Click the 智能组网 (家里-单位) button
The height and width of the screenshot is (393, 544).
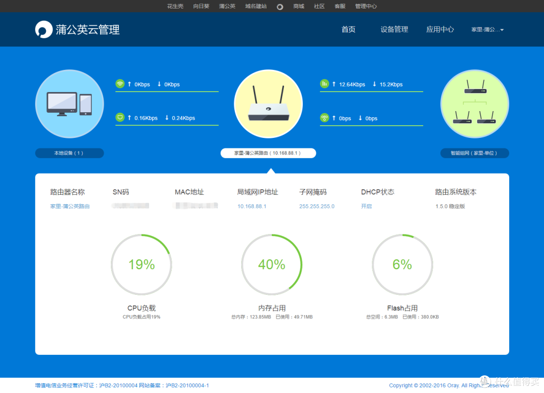[x=474, y=153]
